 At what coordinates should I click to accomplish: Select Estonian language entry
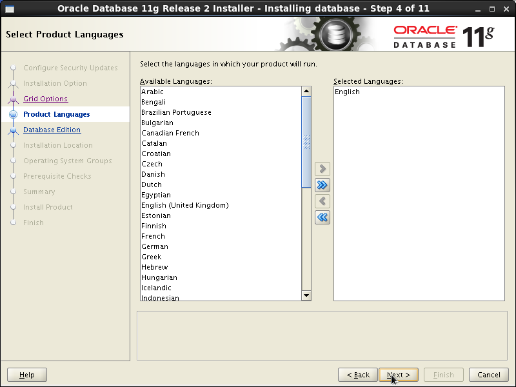pyautogui.click(x=221, y=215)
